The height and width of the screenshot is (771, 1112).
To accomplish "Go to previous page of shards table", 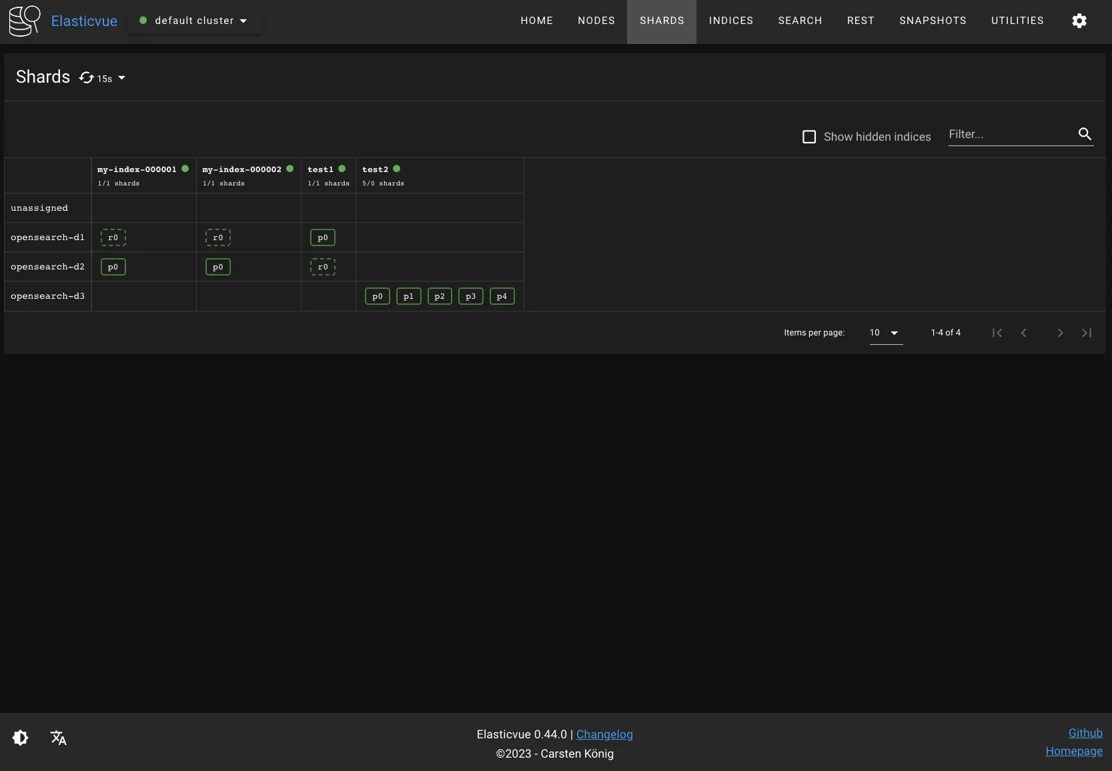I will 1024,333.
